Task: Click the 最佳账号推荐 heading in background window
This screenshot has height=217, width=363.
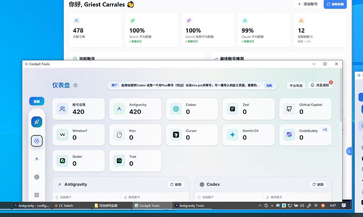Action: [x=231, y=58]
